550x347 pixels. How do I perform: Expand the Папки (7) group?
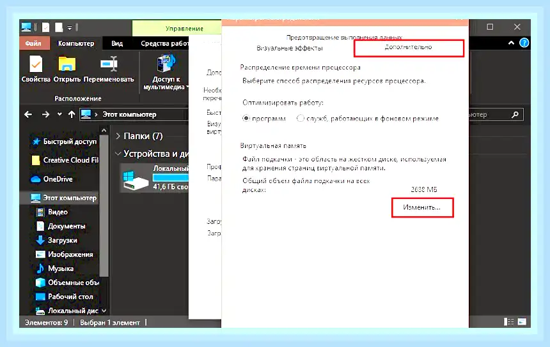pos(118,136)
